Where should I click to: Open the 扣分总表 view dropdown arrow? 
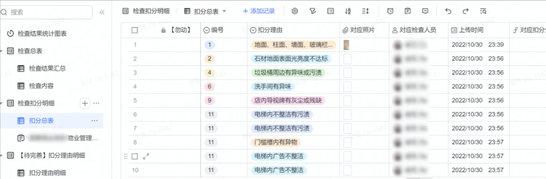(x=224, y=11)
